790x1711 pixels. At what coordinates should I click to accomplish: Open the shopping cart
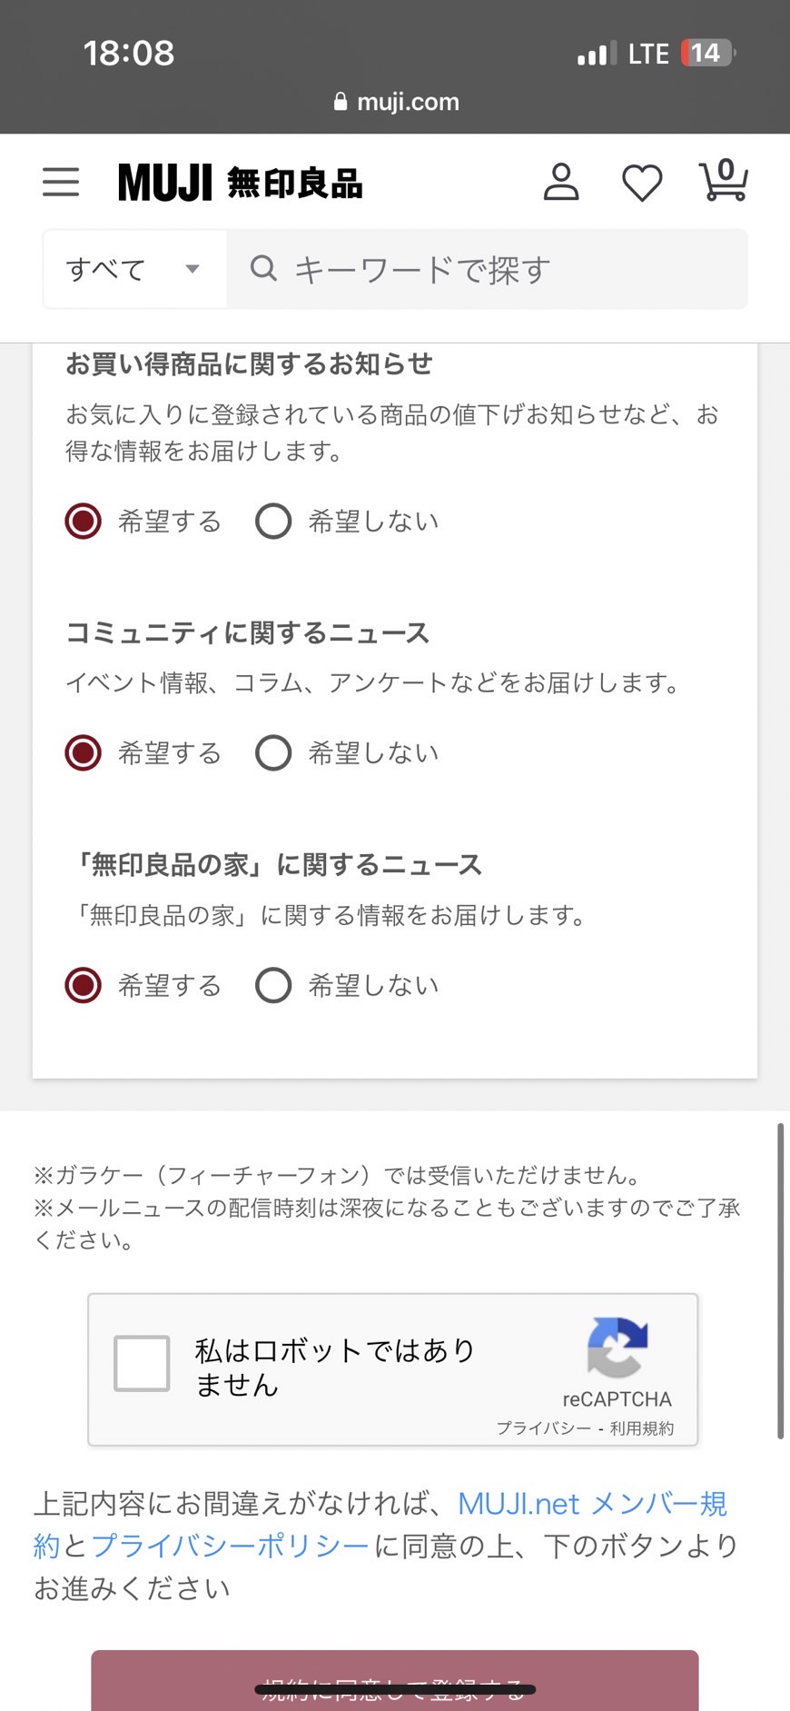(x=723, y=180)
